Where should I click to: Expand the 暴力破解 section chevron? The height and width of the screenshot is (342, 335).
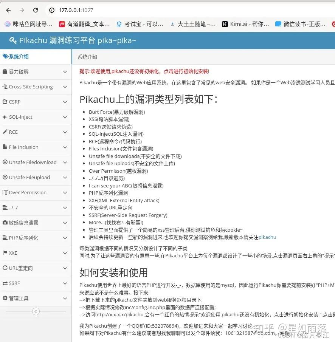[64, 71]
